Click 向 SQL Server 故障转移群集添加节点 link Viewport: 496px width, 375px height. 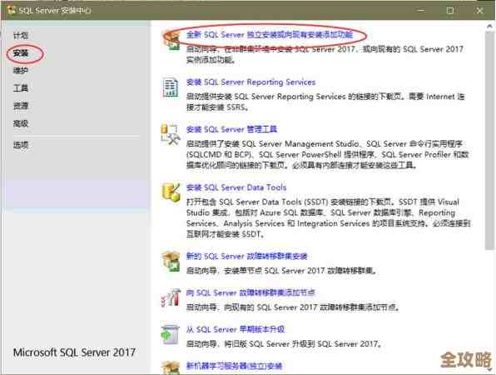click(250, 292)
